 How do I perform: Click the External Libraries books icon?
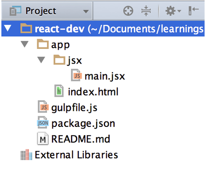point(26,155)
